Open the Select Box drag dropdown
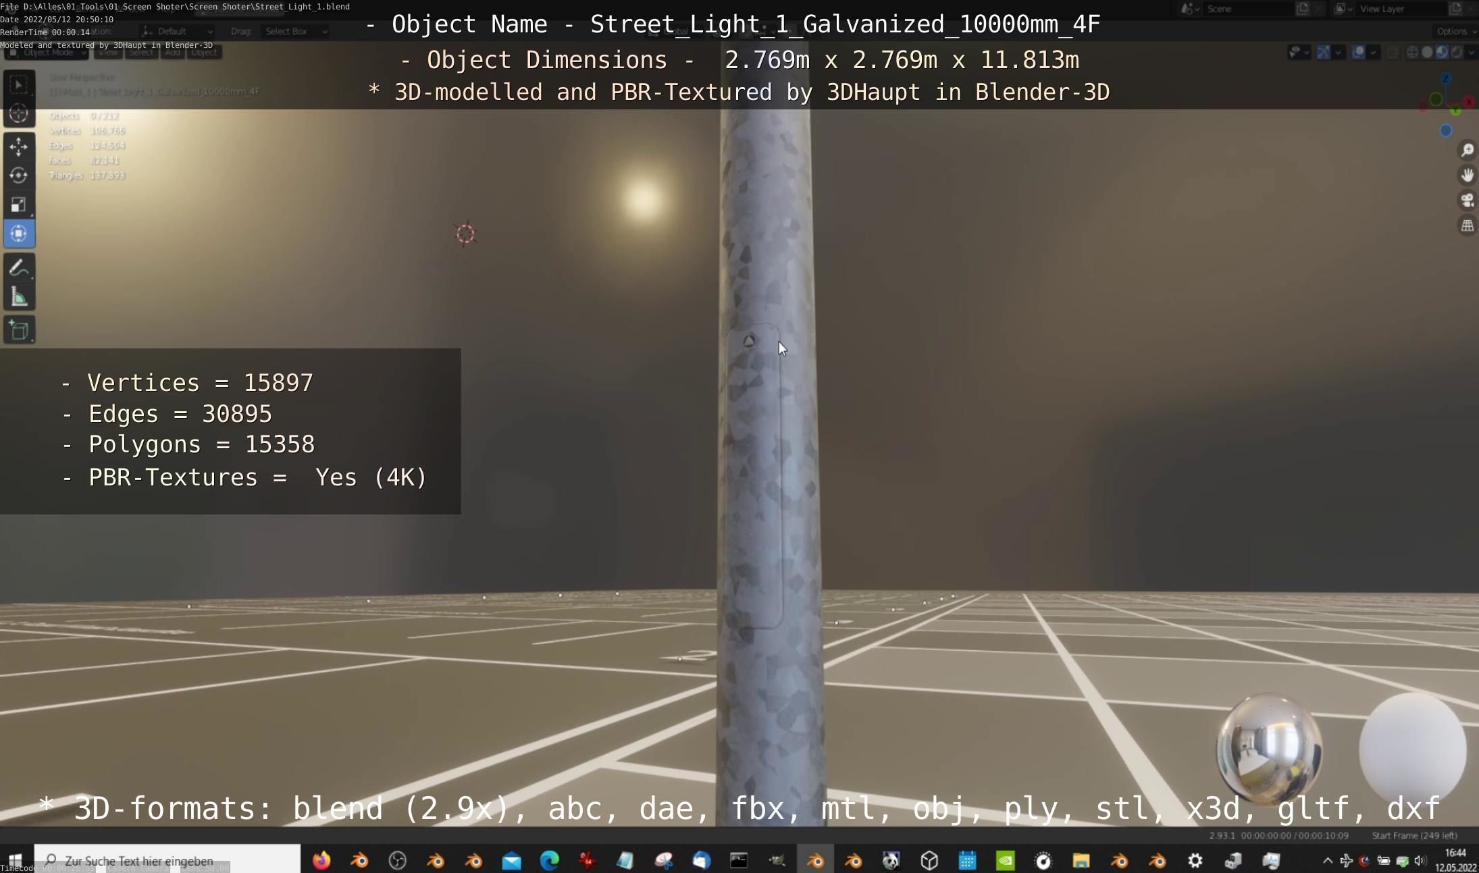1479x873 pixels. (x=295, y=31)
